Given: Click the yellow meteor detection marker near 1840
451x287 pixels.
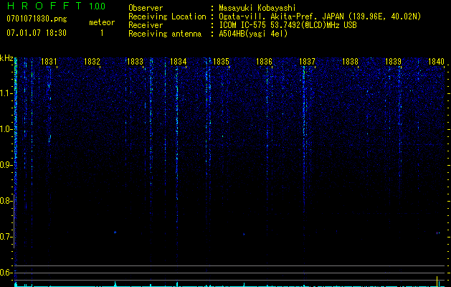Looking at the screenshot, I should (437, 281).
